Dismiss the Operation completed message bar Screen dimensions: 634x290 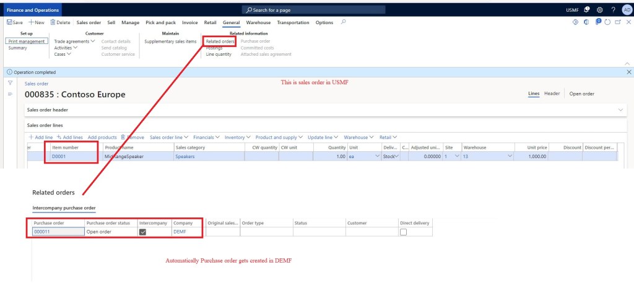[x=629, y=72]
